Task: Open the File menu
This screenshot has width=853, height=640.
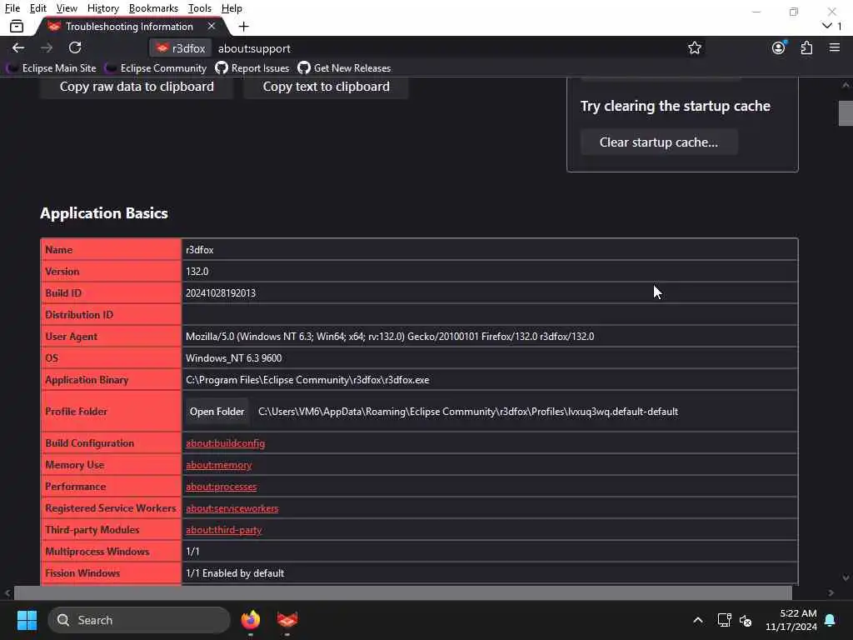Action: tap(12, 8)
